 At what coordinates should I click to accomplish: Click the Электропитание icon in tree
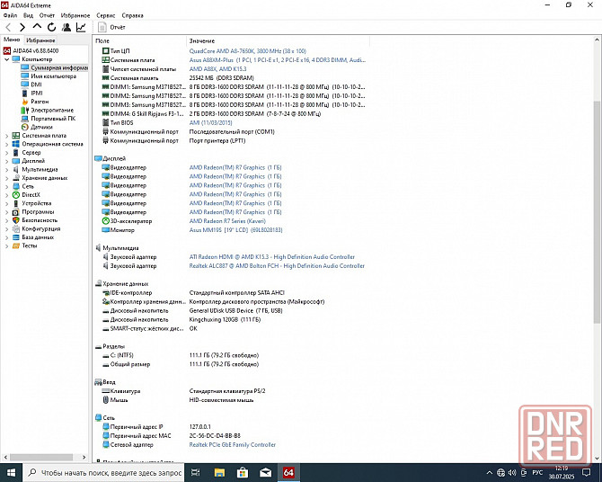(25, 110)
